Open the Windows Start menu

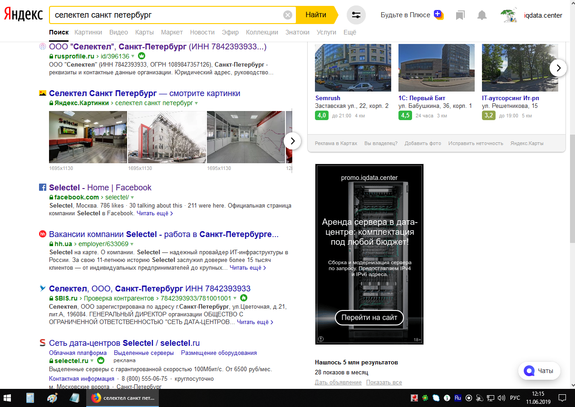click(x=7, y=398)
